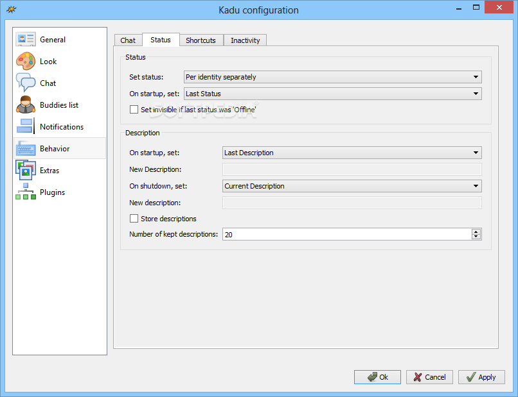Click the Apply button

(481, 377)
